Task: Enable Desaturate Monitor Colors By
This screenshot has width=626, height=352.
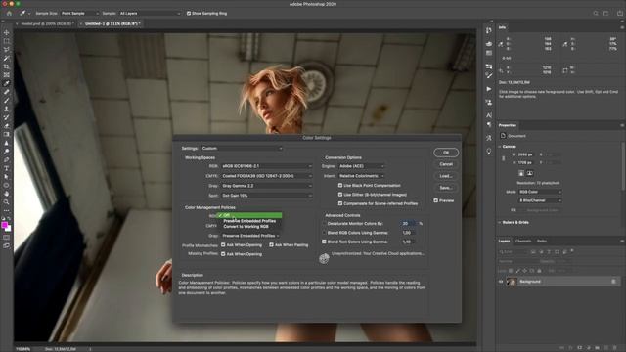Action: tap(324, 224)
